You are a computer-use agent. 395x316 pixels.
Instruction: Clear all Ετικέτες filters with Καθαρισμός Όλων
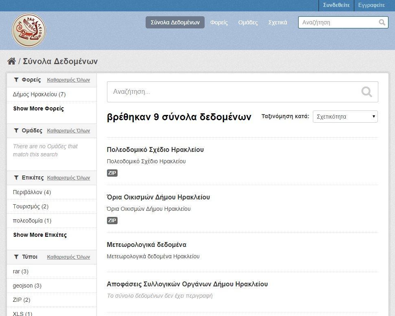pyautogui.click(x=68, y=178)
